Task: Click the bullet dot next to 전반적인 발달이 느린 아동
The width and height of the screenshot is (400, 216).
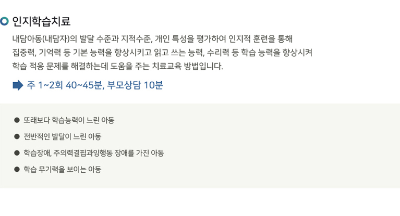Action: click(x=17, y=136)
